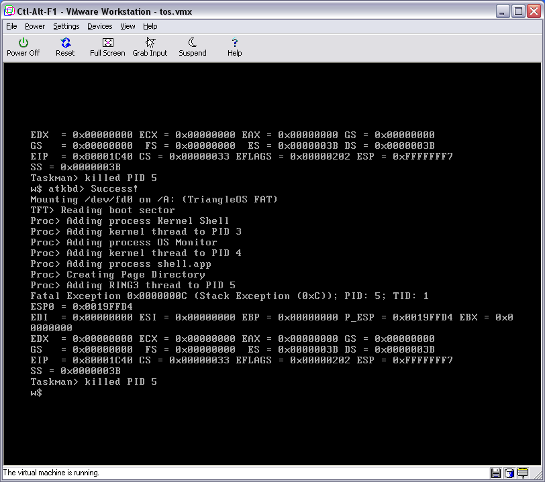Suspend the virtual machine
Screen dimensions: 545x482
pos(193,47)
